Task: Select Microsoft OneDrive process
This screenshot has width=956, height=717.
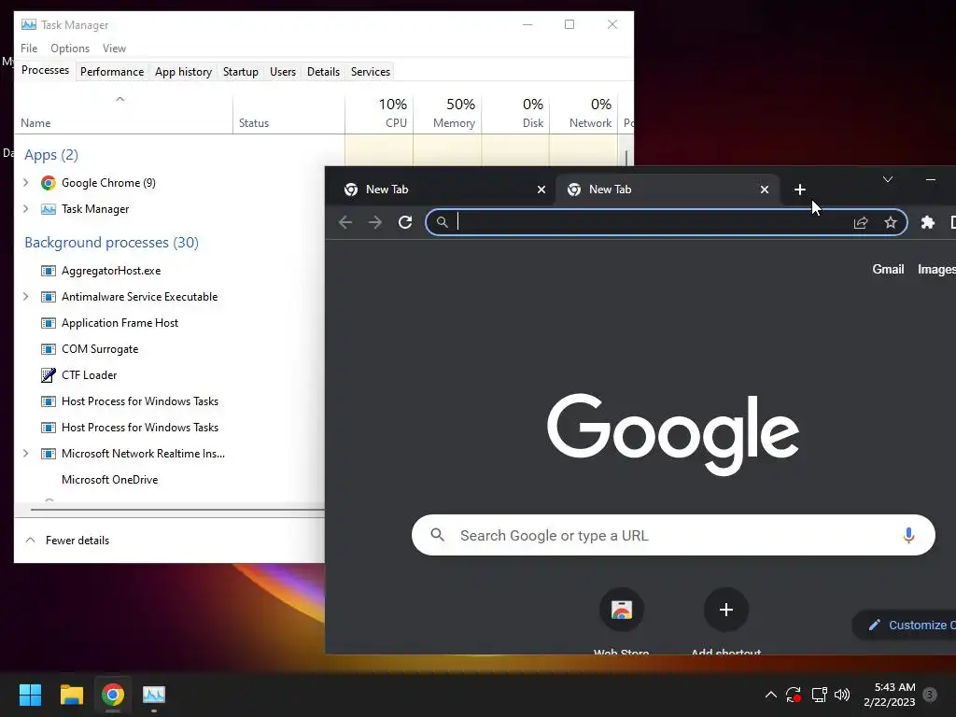Action: pos(110,479)
